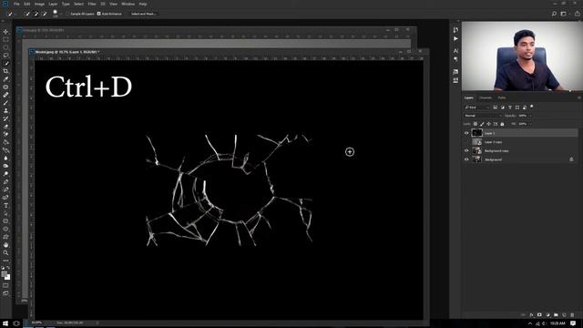Open the Windows Start button

pyautogui.click(x=5, y=323)
